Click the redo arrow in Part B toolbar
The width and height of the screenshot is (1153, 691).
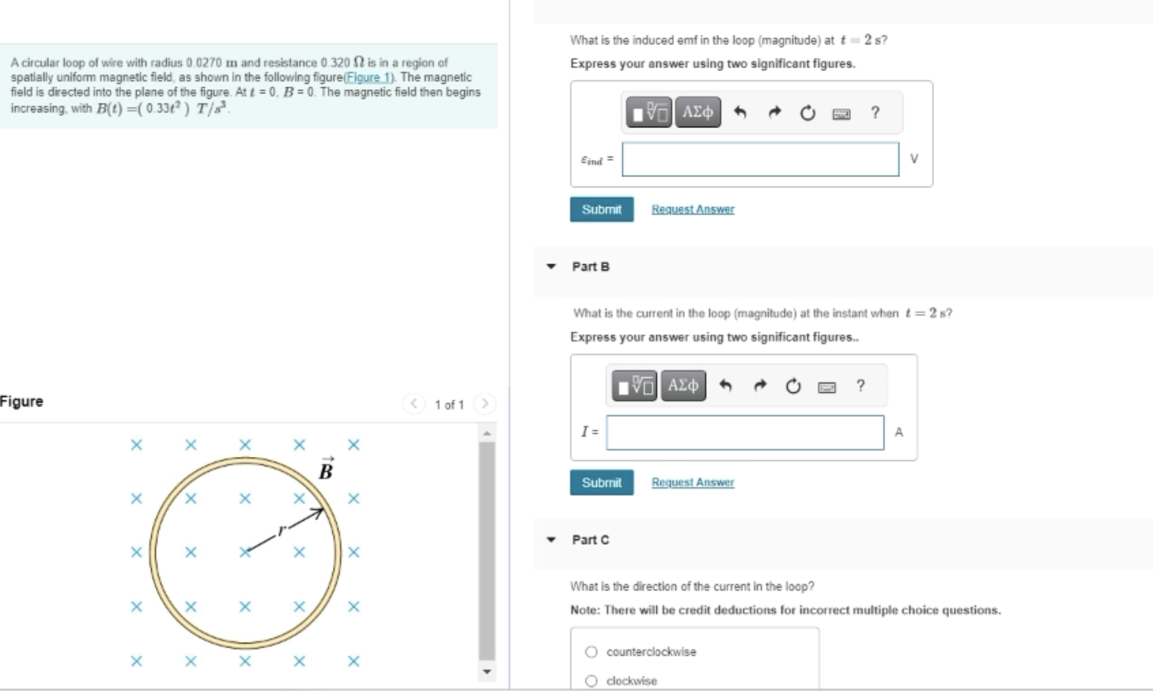pos(760,385)
